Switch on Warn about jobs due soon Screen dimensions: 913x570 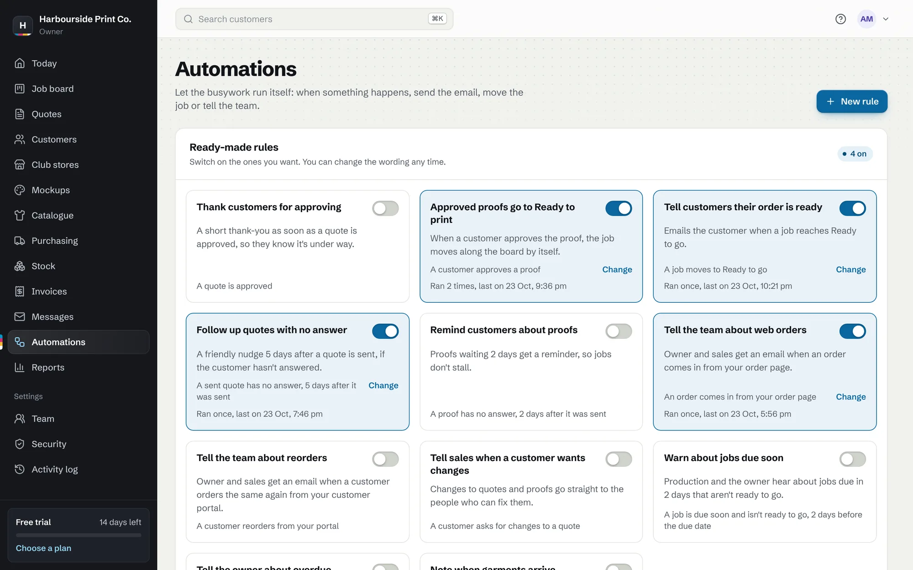[852, 459]
